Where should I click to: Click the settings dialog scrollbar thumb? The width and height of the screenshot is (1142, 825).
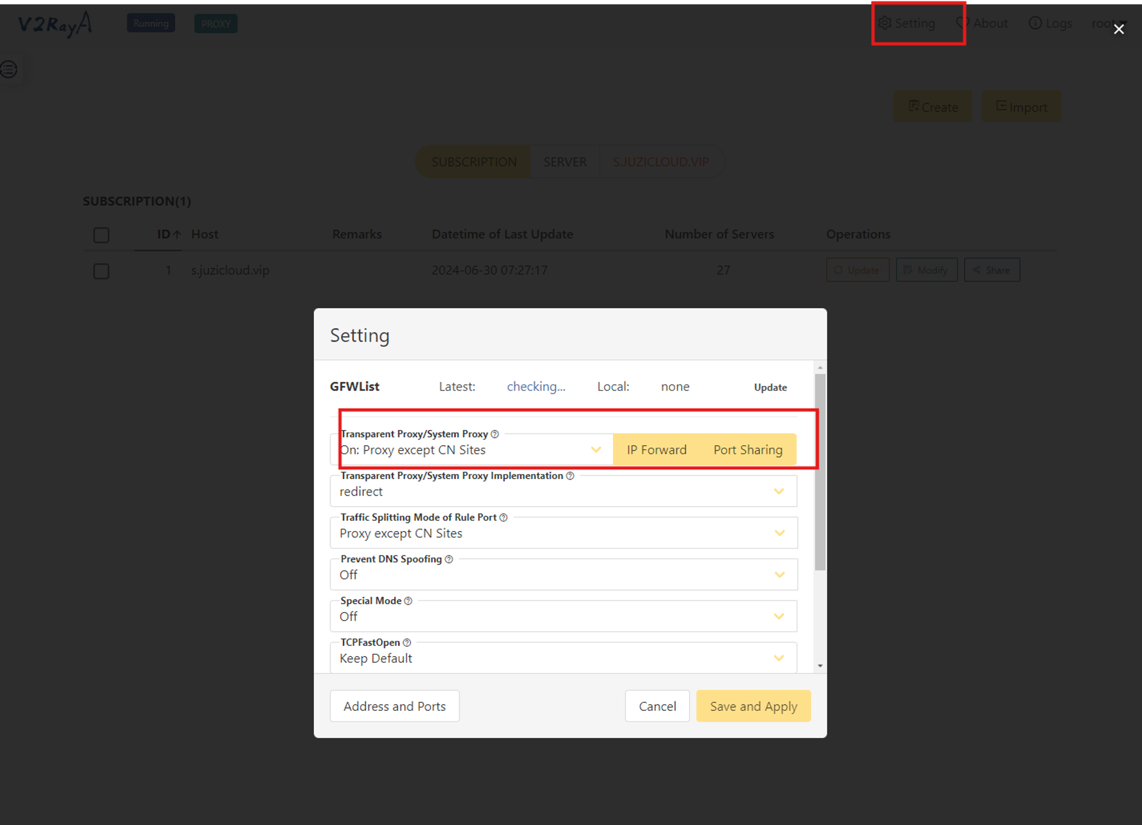(820, 472)
